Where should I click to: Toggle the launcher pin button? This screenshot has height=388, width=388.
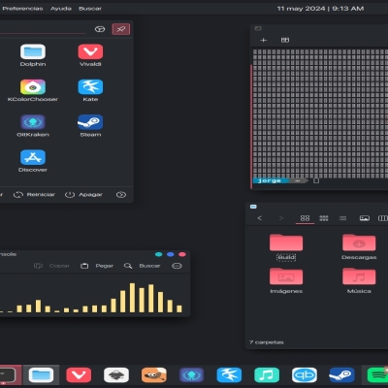pyautogui.click(x=121, y=29)
